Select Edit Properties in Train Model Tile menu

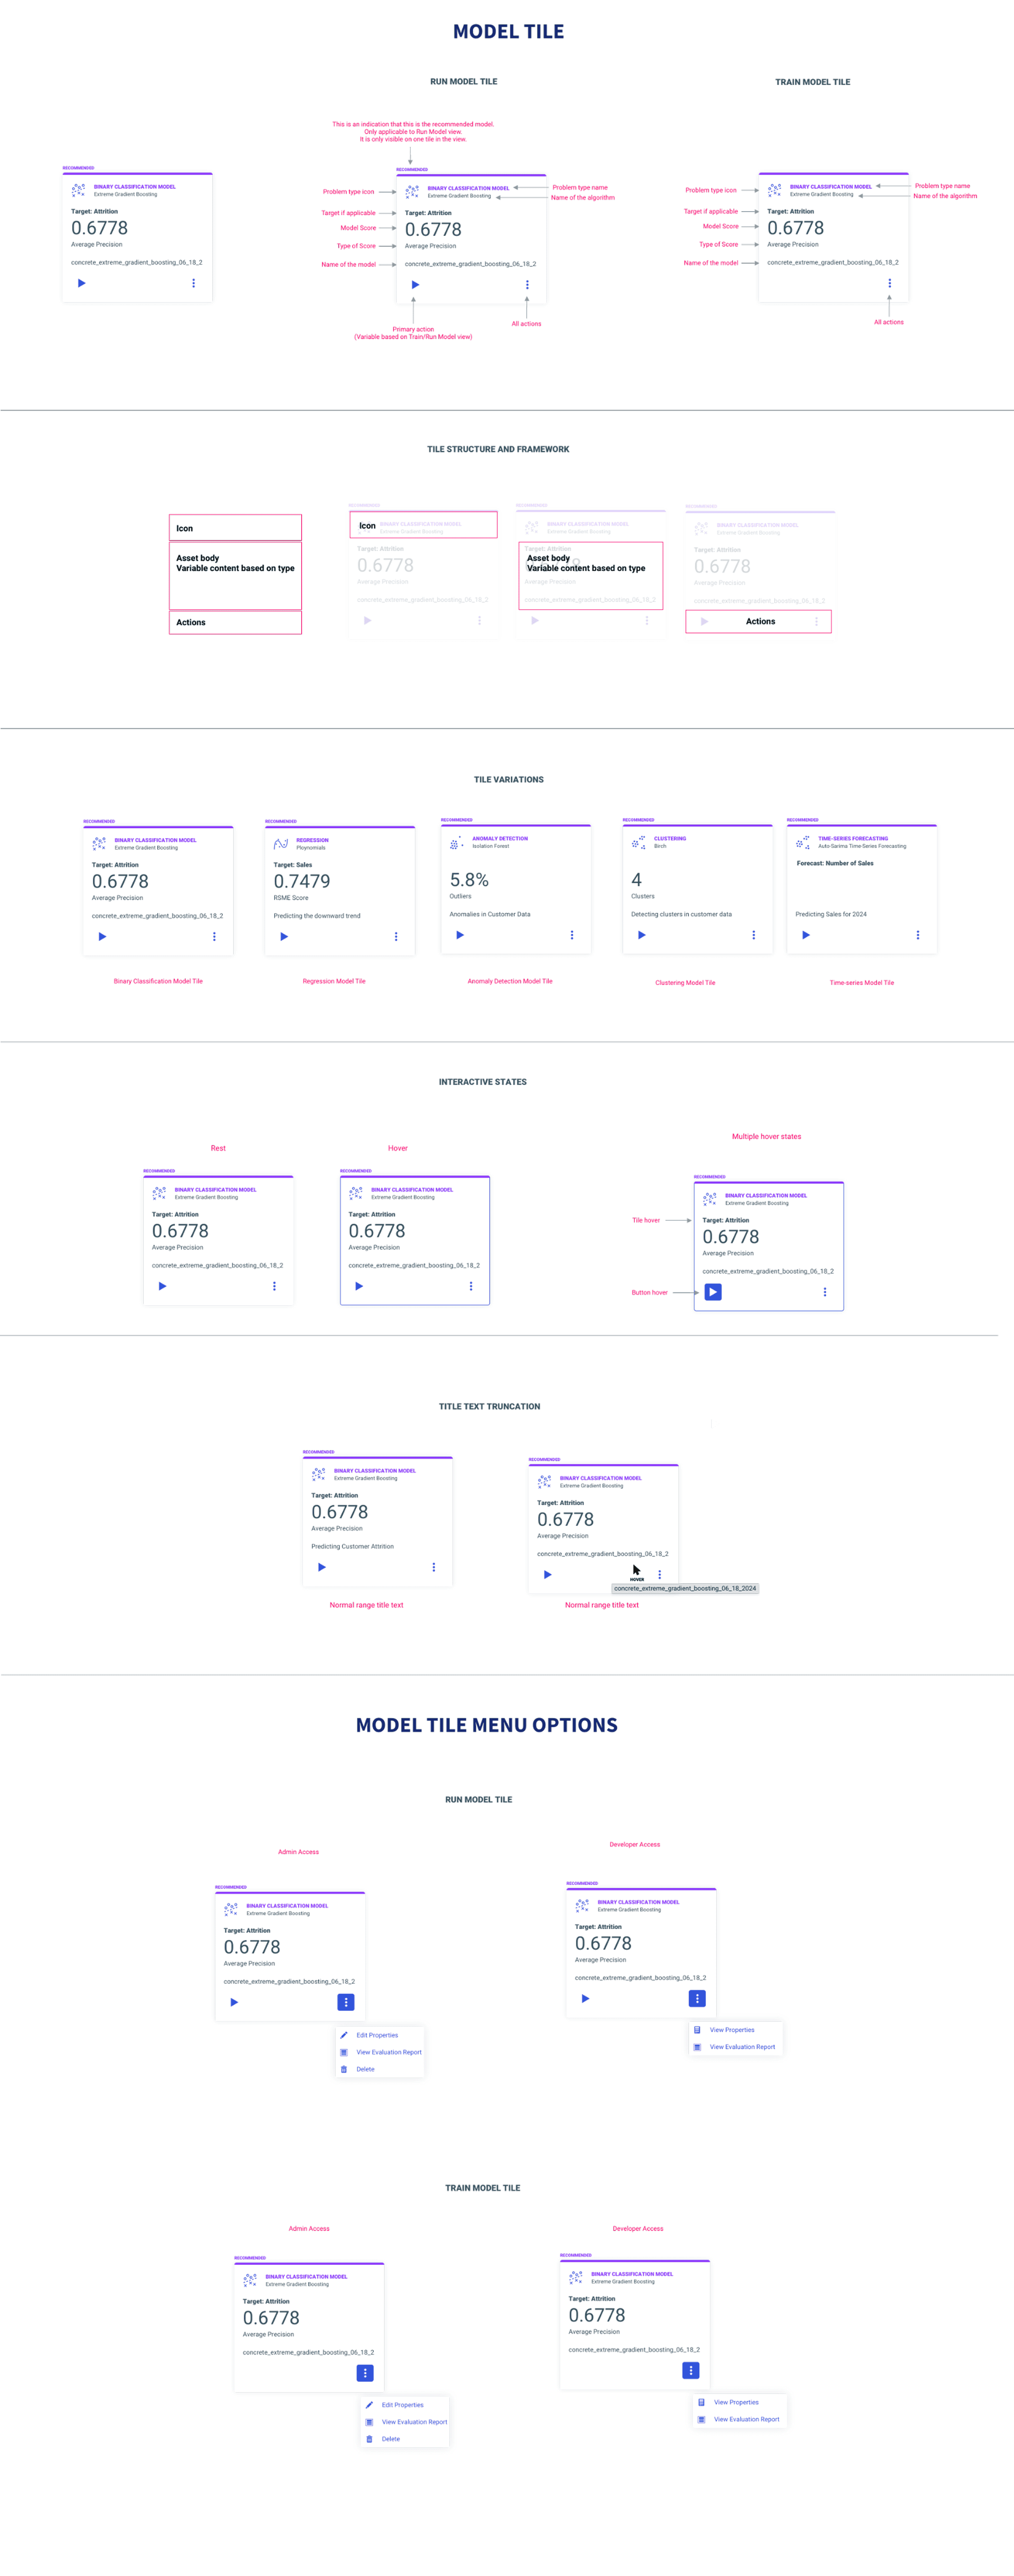point(402,2405)
